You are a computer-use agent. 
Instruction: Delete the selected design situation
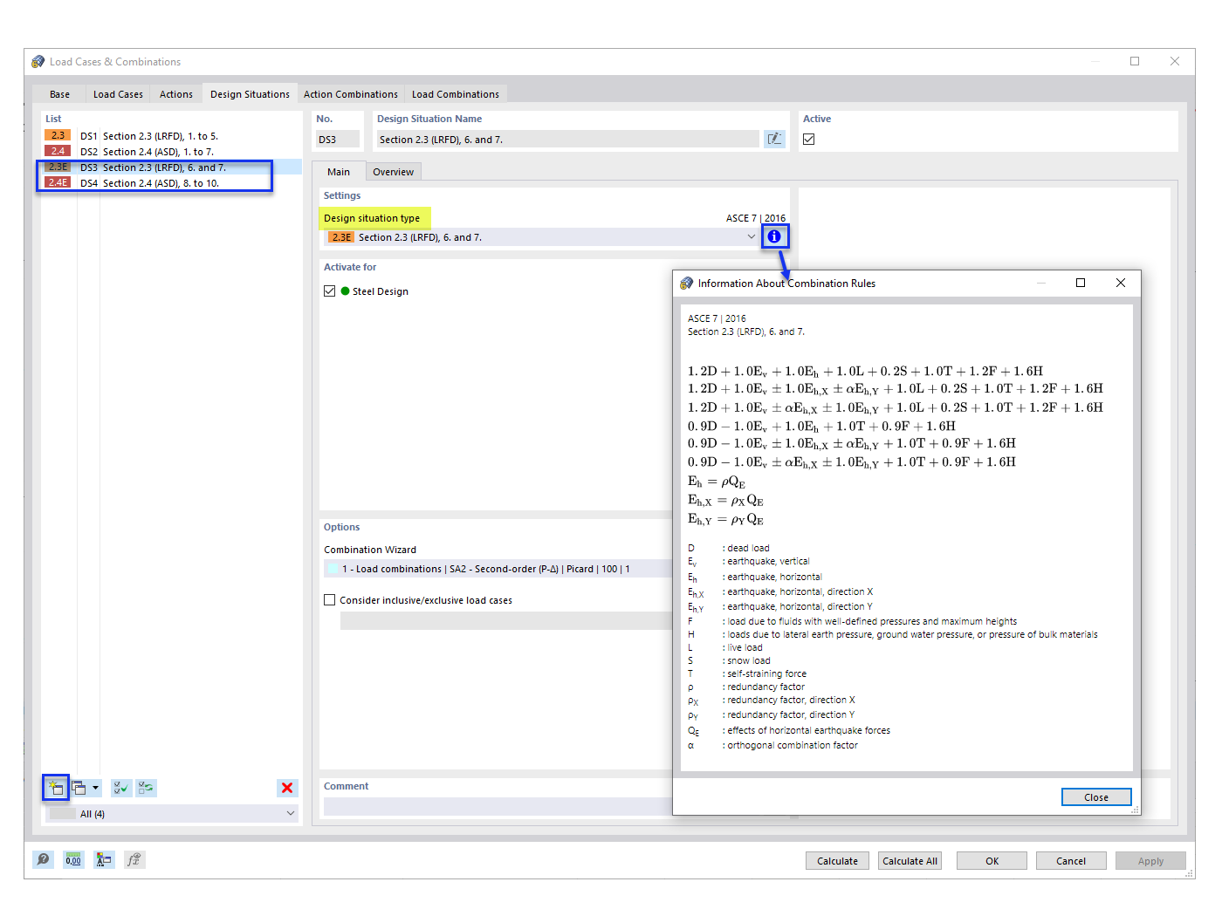click(x=287, y=788)
